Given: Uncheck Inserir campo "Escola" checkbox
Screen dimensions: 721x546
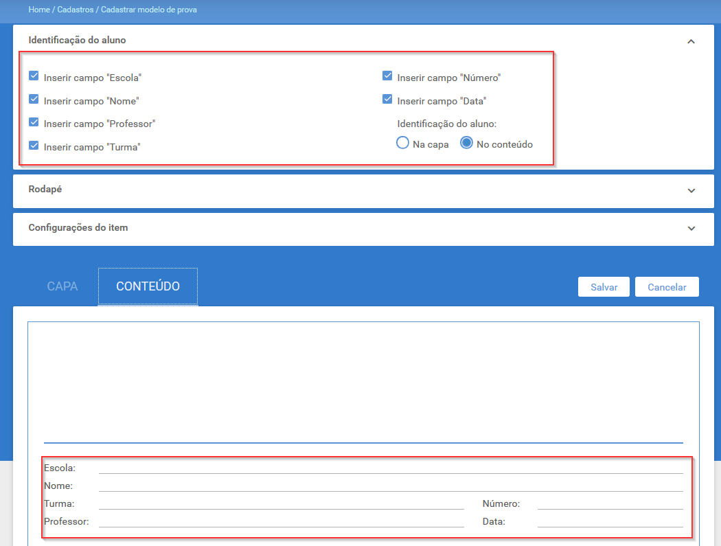Looking at the screenshot, I should [x=34, y=76].
